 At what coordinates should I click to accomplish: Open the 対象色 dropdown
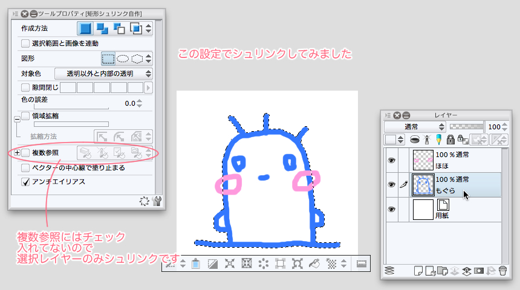pyautogui.click(x=103, y=74)
